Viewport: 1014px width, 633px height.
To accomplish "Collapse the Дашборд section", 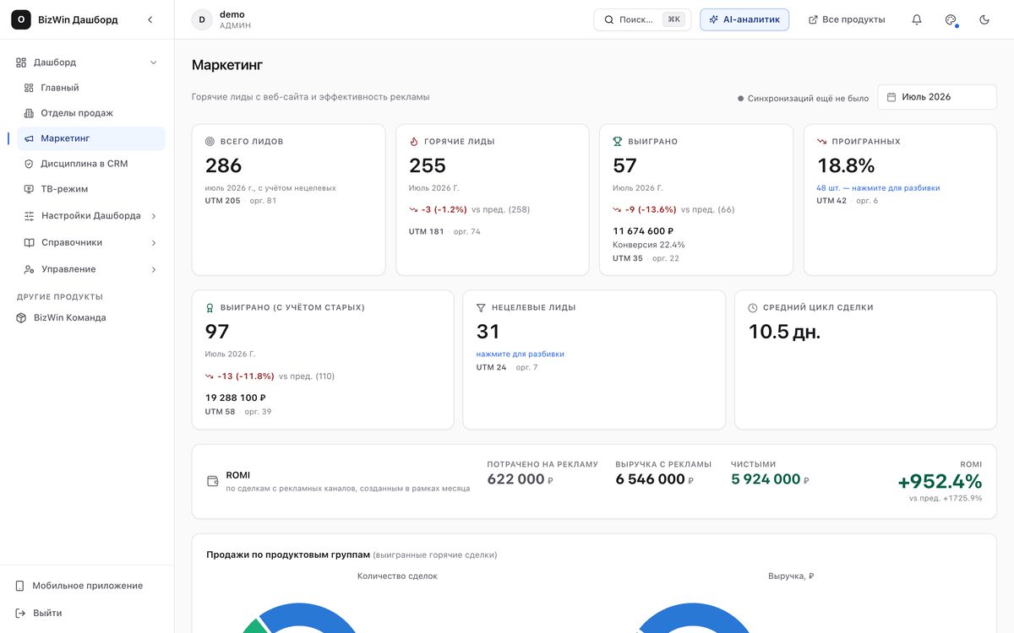I will [x=153, y=62].
